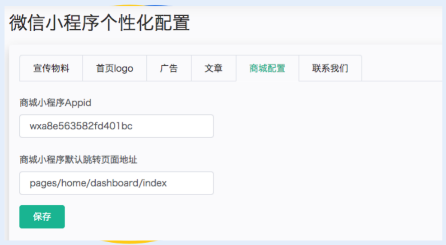Viewport: 446px width, 245px height.
Task: Focus the 商城小程序Appid input field
Action: pos(116,126)
